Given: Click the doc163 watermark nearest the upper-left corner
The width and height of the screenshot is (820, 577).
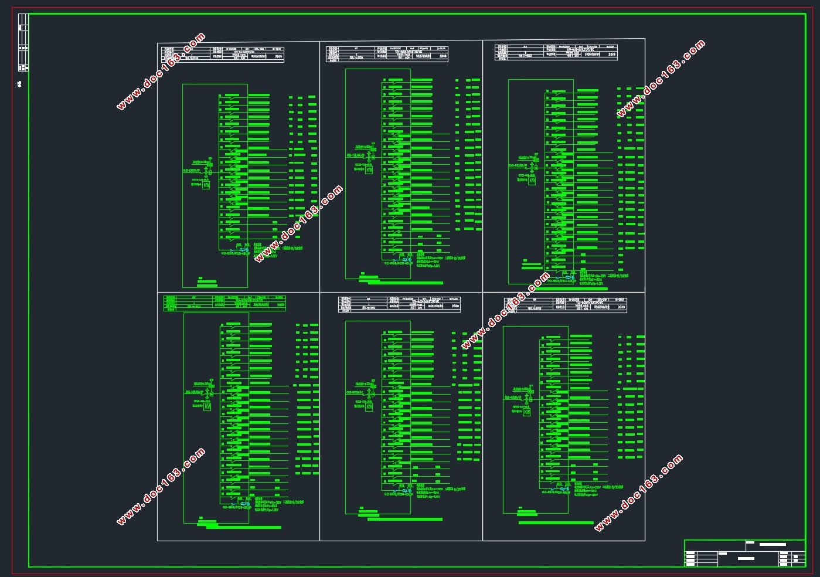Looking at the screenshot, I should [161, 72].
